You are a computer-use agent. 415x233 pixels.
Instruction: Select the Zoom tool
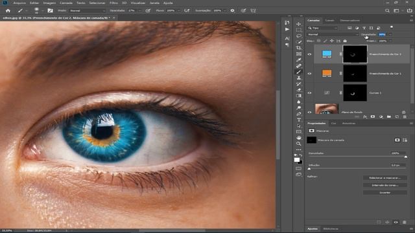pyautogui.click(x=298, y=144)
